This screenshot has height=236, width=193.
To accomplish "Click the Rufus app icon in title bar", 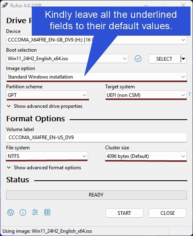I will coord(5,5).
